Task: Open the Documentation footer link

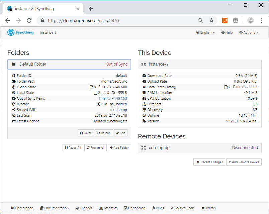Action: [55, 208]
